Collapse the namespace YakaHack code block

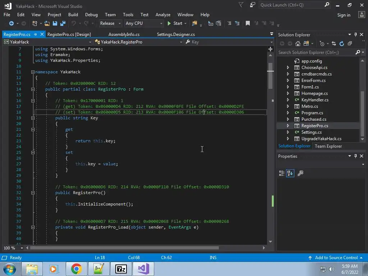[x=33, y=72]
